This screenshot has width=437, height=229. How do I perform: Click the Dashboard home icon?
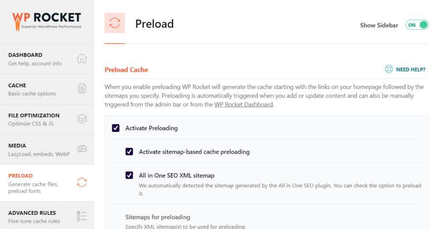[x=82, y=58]
